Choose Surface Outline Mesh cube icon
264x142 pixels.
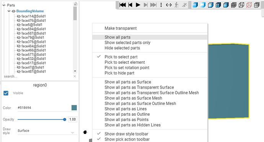pos(226,5)
